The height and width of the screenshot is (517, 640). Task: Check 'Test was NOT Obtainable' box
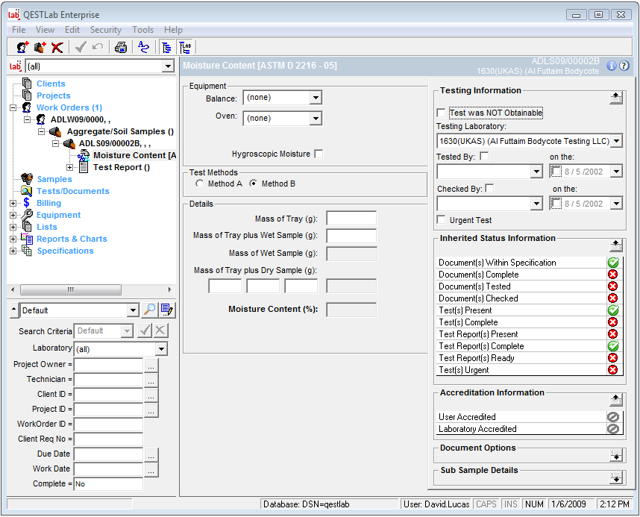pyautogui.click(x=442, y=113)
